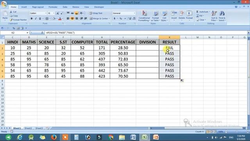The height and width of the screenshot is (141, 250).
Task: Open the Fill dropdown
Action: click(200, 16)
